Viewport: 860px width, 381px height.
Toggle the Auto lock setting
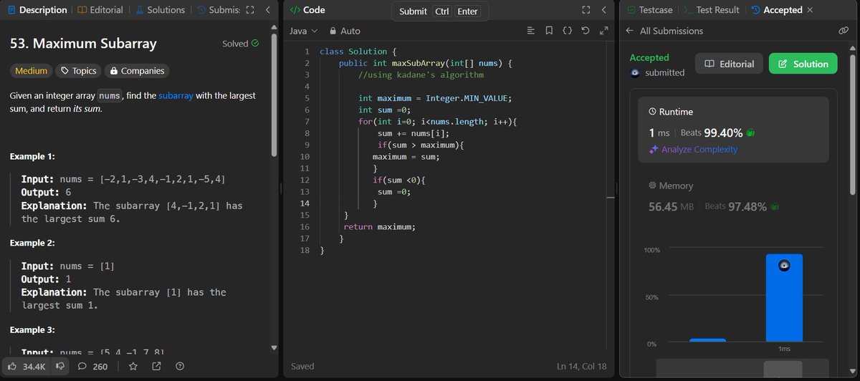(x=345, y=31)
